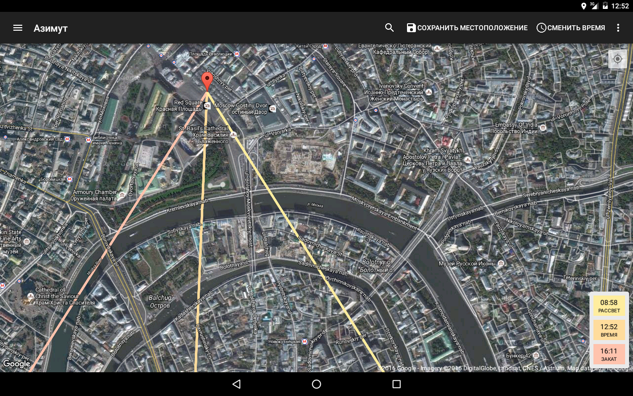Click the 'Бункер 42' map label

[x=519, y=355]
